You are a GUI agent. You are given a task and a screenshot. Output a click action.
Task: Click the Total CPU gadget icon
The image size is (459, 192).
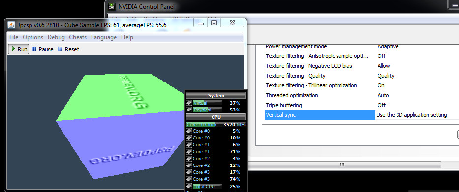coord(189,186)
